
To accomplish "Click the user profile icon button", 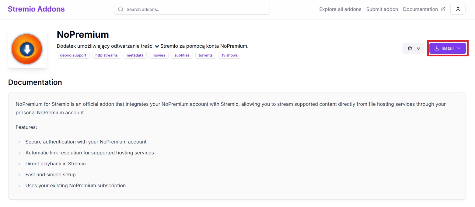I will (x=458, y=9).
